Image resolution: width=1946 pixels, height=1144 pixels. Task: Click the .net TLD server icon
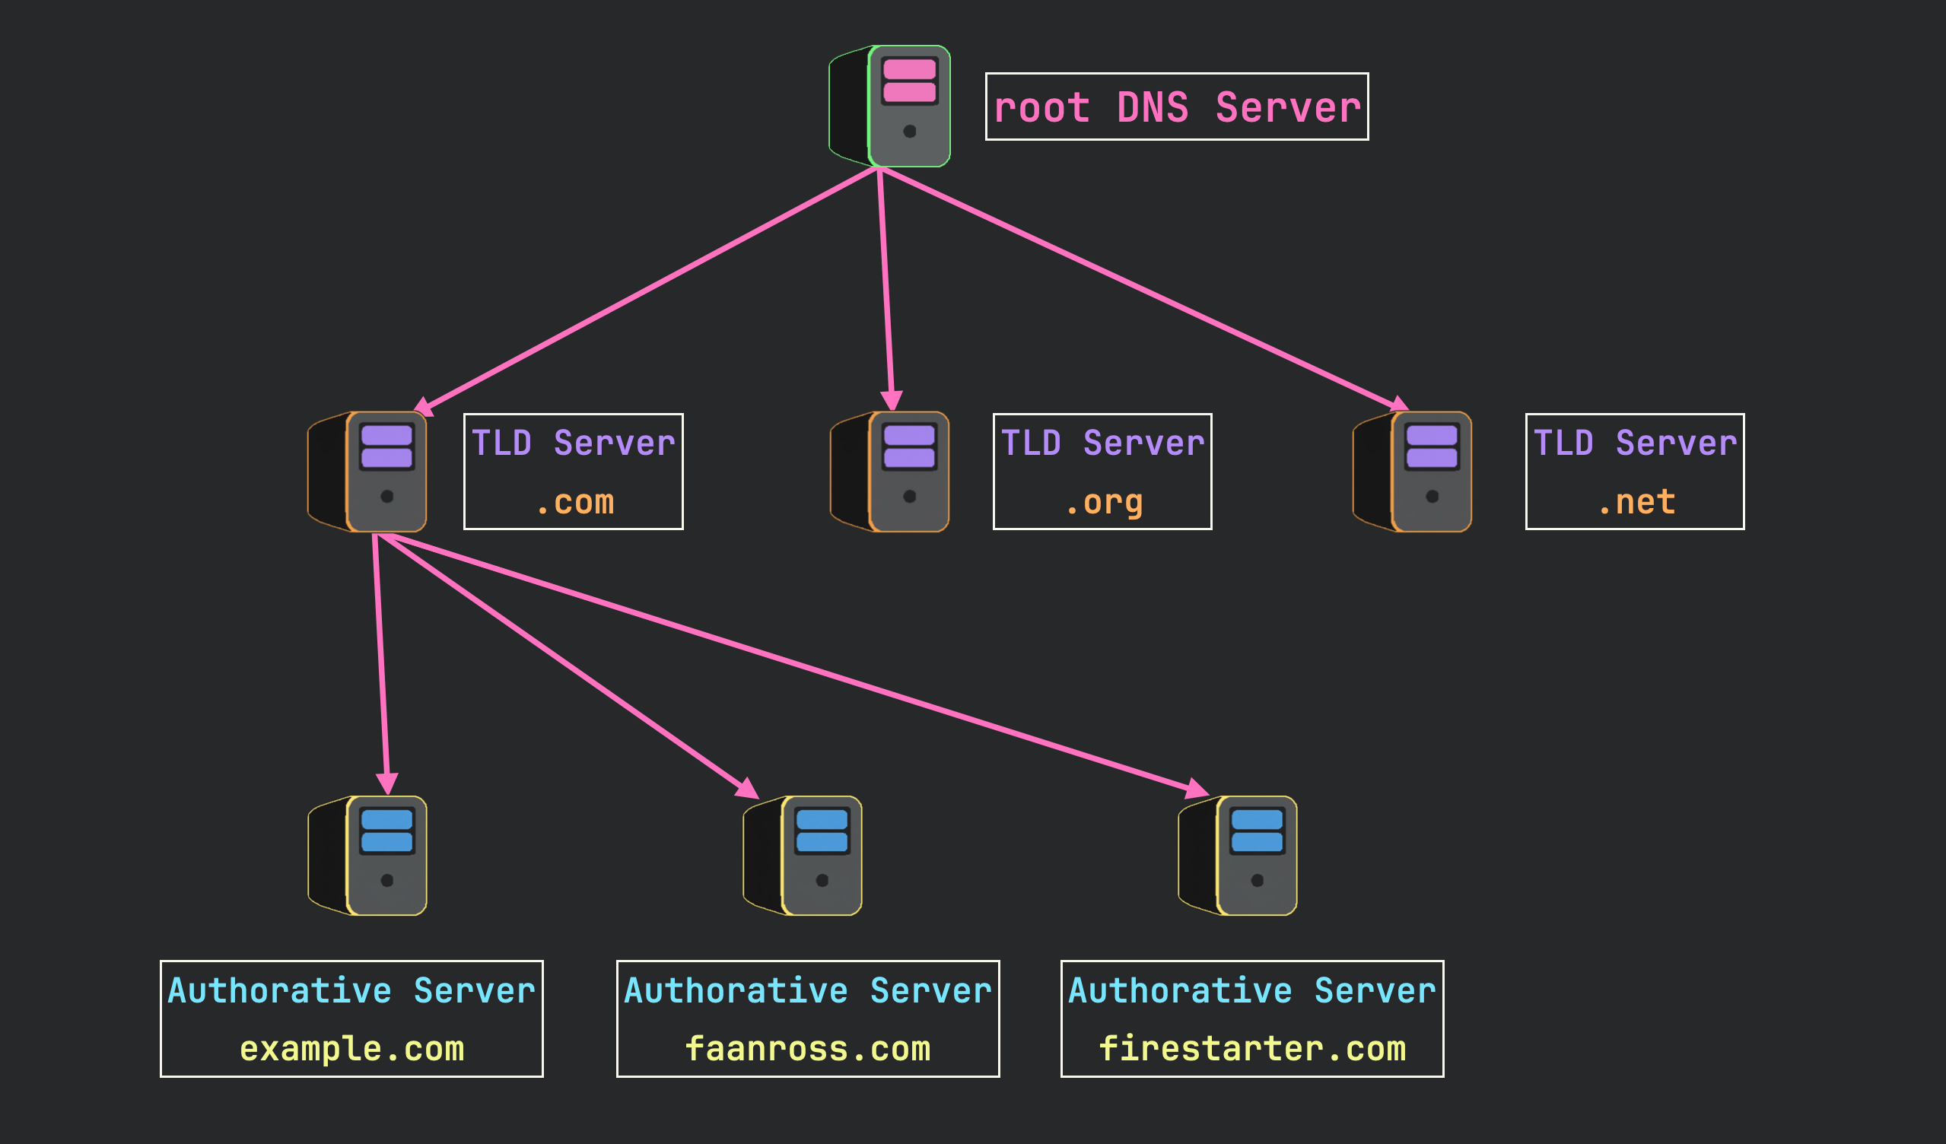[x=1413, y=471]
